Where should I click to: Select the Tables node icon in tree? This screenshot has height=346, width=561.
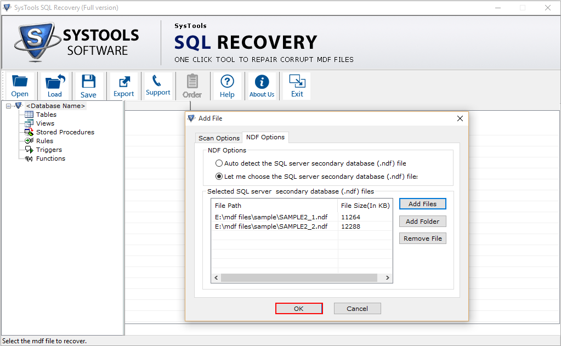point(29,115)
